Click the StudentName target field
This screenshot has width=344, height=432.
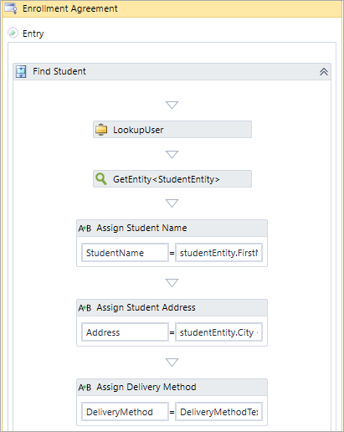pos(125,253)
